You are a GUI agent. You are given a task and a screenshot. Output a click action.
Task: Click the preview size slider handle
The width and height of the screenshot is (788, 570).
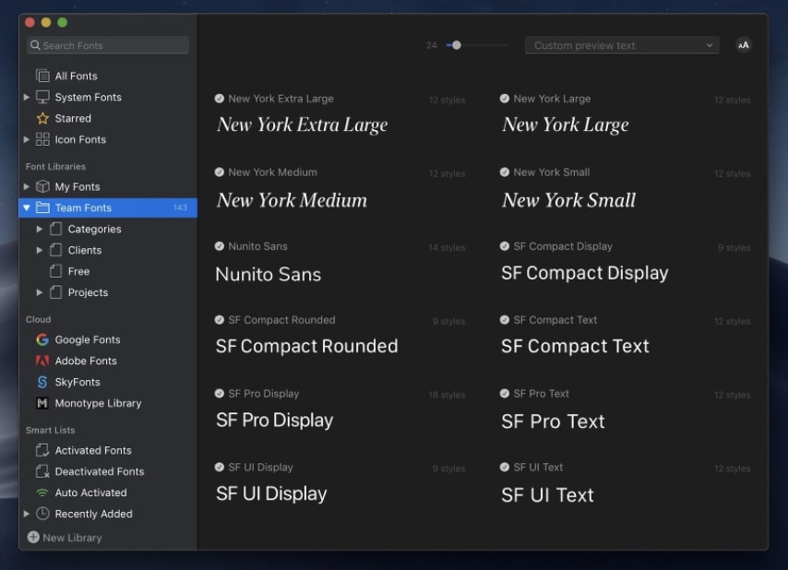[x=457, y=45]
